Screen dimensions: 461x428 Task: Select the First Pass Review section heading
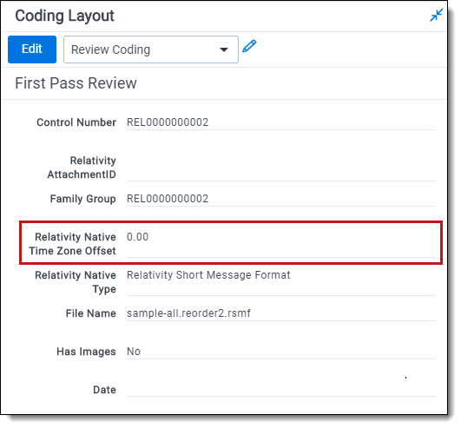click(x=76, y=82)
